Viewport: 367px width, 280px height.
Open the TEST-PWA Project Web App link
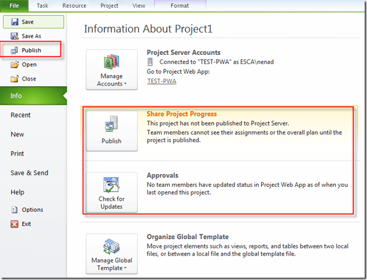[162, 81]
